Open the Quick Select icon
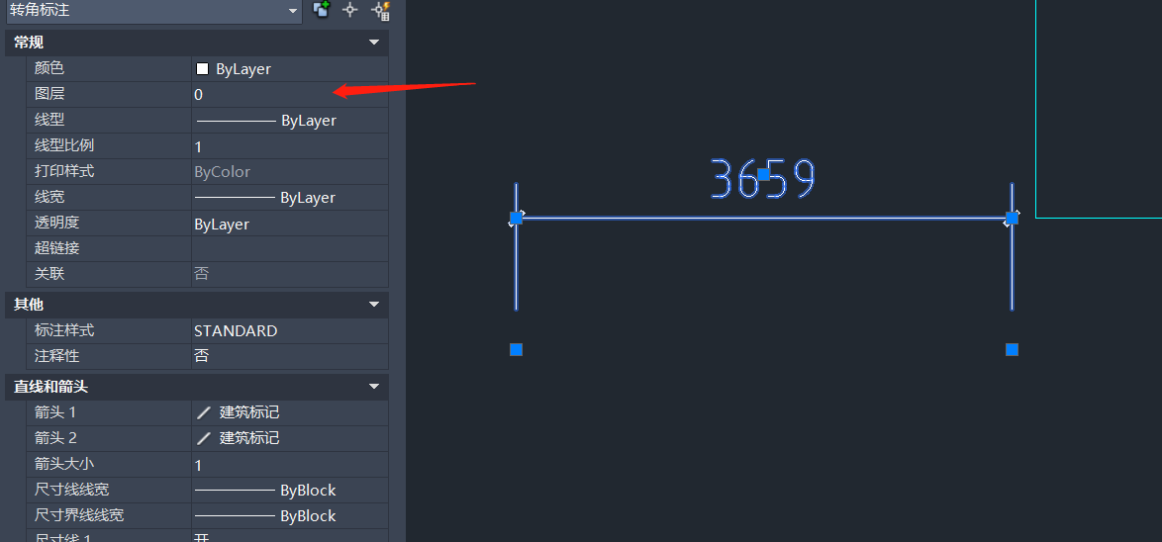The width and height of the screenshot is (1162, 542). coord(380,10)
